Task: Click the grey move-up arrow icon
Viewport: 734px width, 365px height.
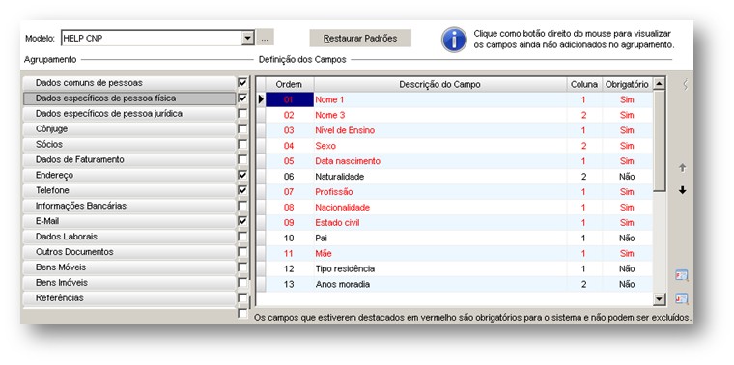Action: point(682,168)
